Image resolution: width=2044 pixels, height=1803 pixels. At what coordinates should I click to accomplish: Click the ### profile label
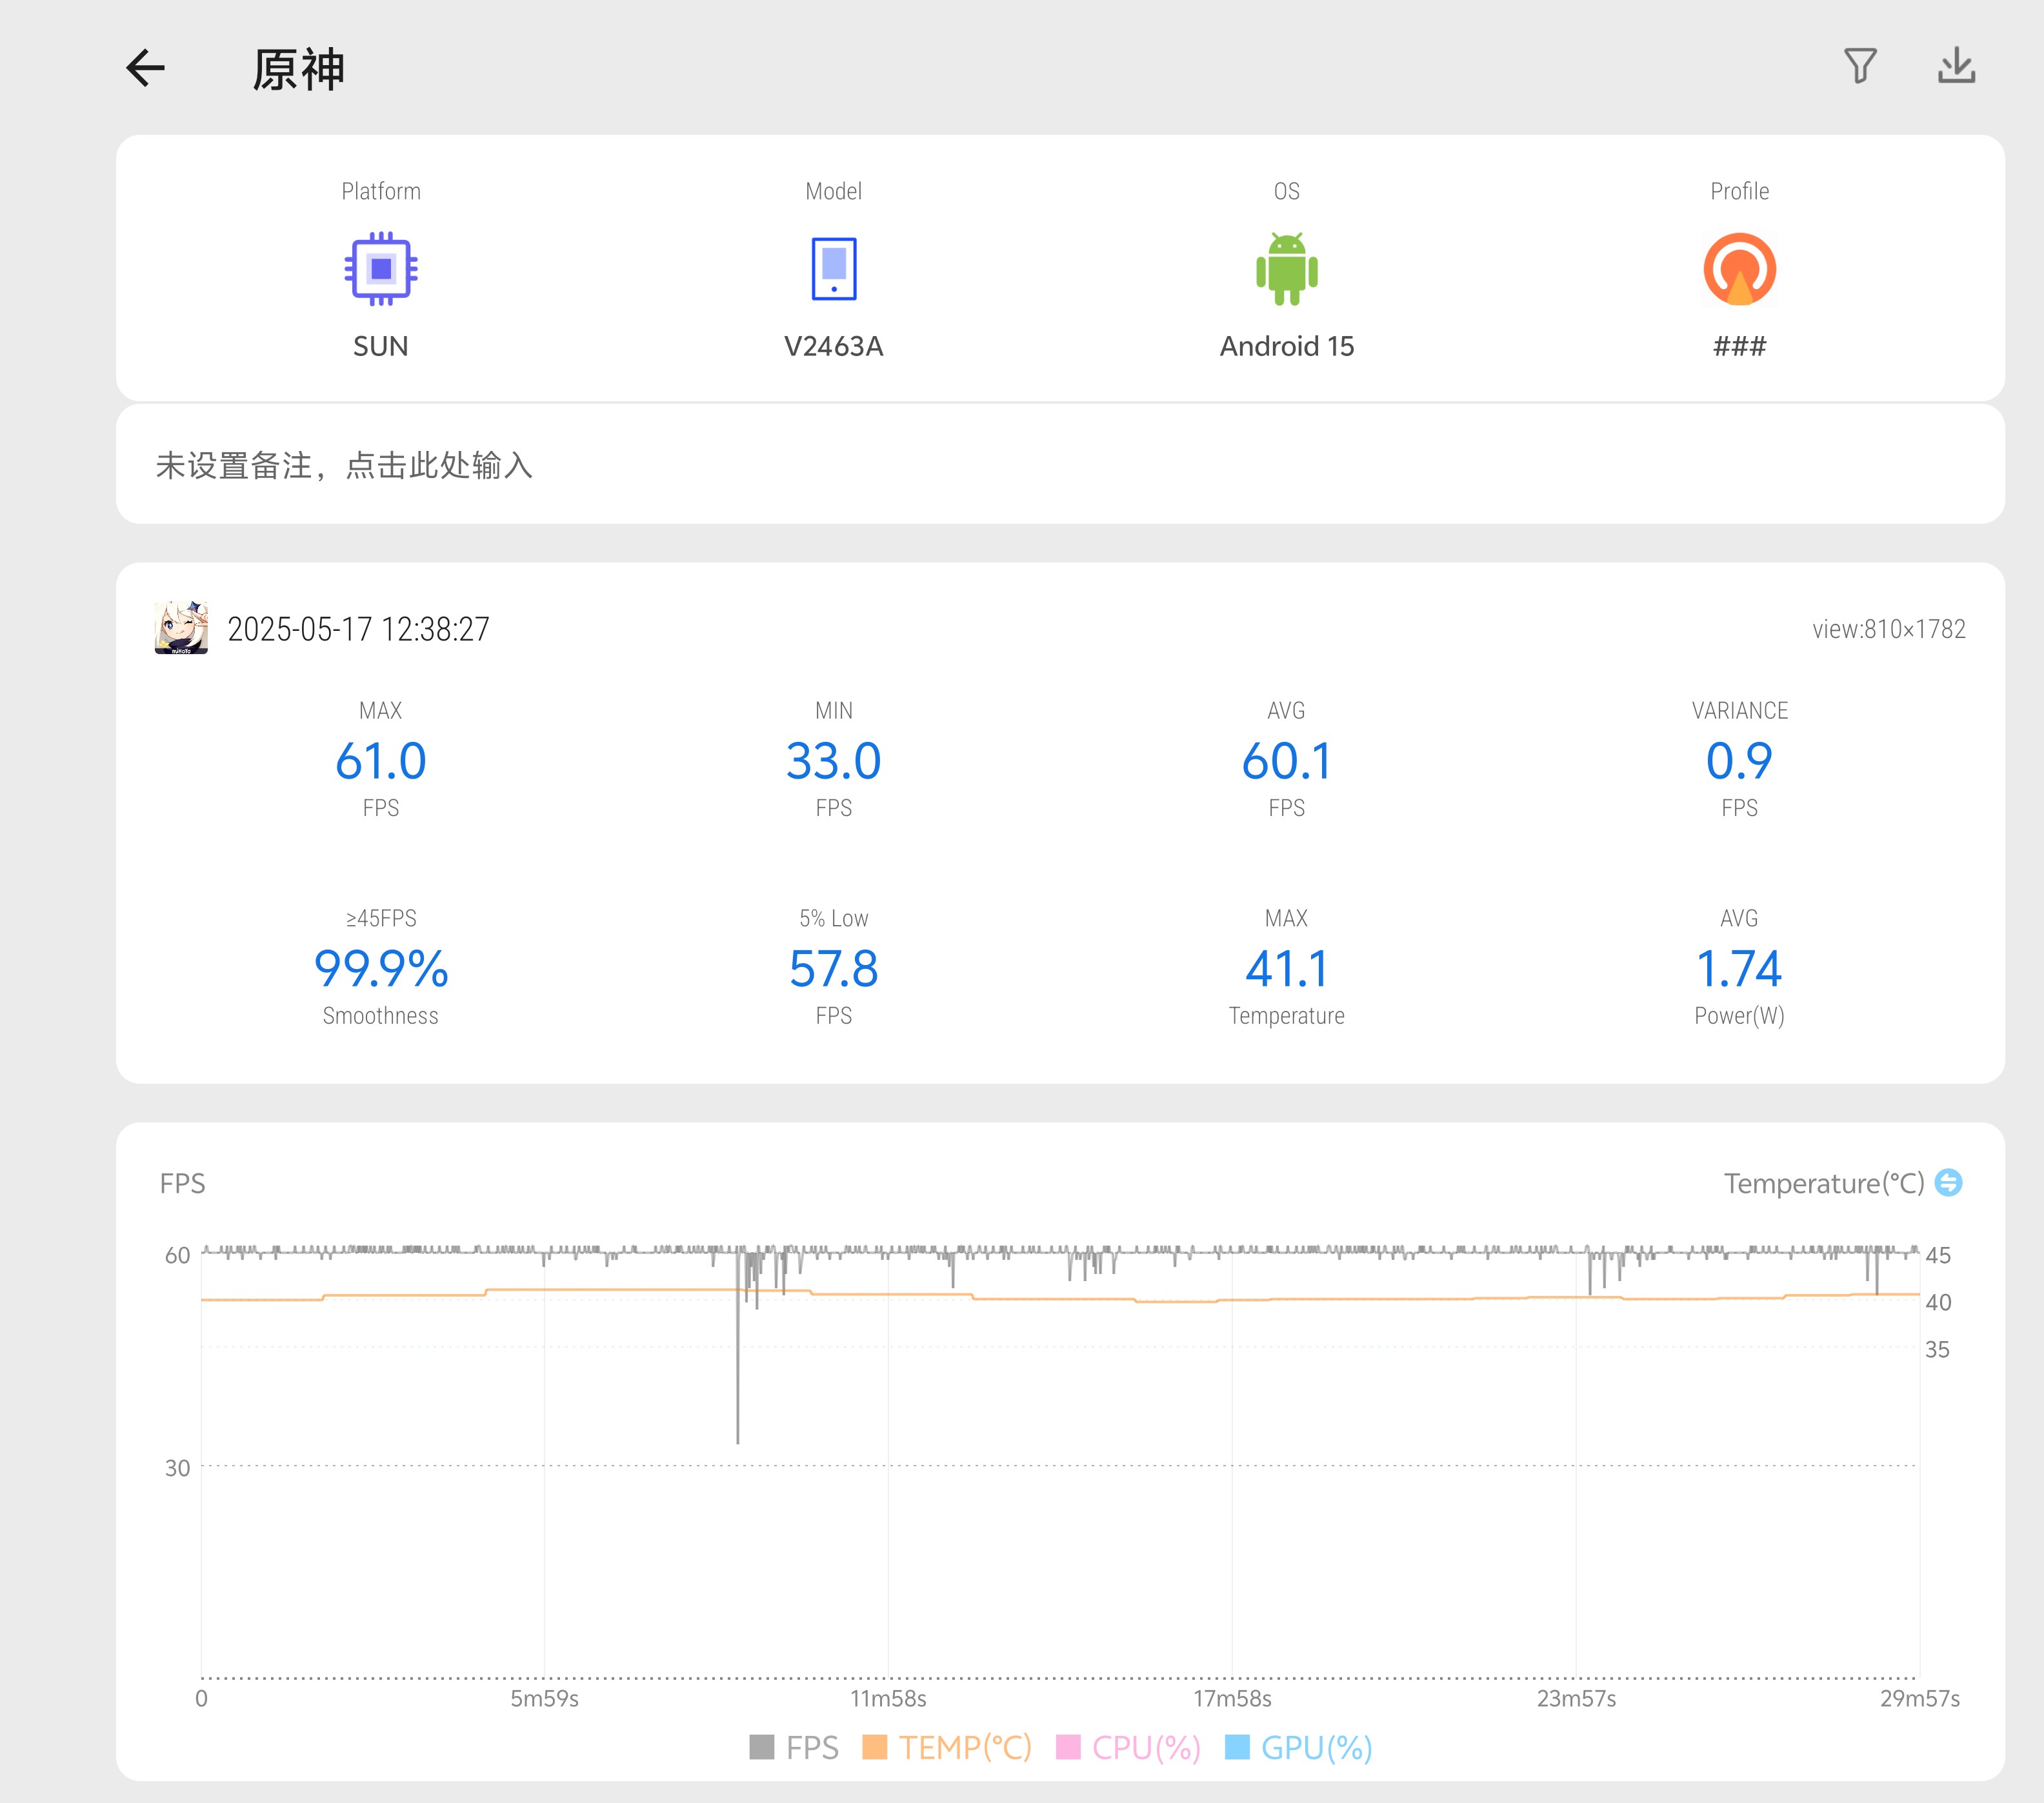[1740, 346]
